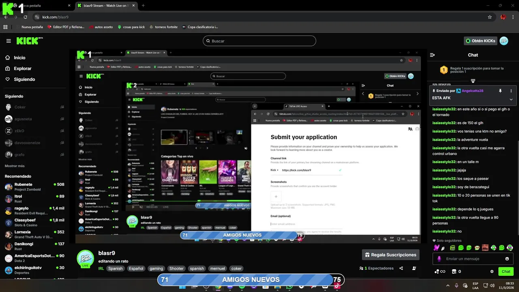Select followed channel zEkO
The height and width of the screenshot is (292, 519).
pos(34,131)
